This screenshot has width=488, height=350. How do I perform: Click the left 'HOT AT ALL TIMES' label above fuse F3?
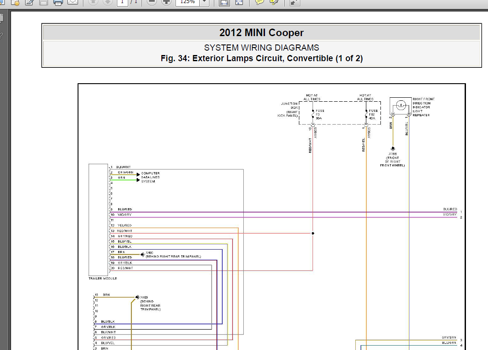click(x=312, y=97)
